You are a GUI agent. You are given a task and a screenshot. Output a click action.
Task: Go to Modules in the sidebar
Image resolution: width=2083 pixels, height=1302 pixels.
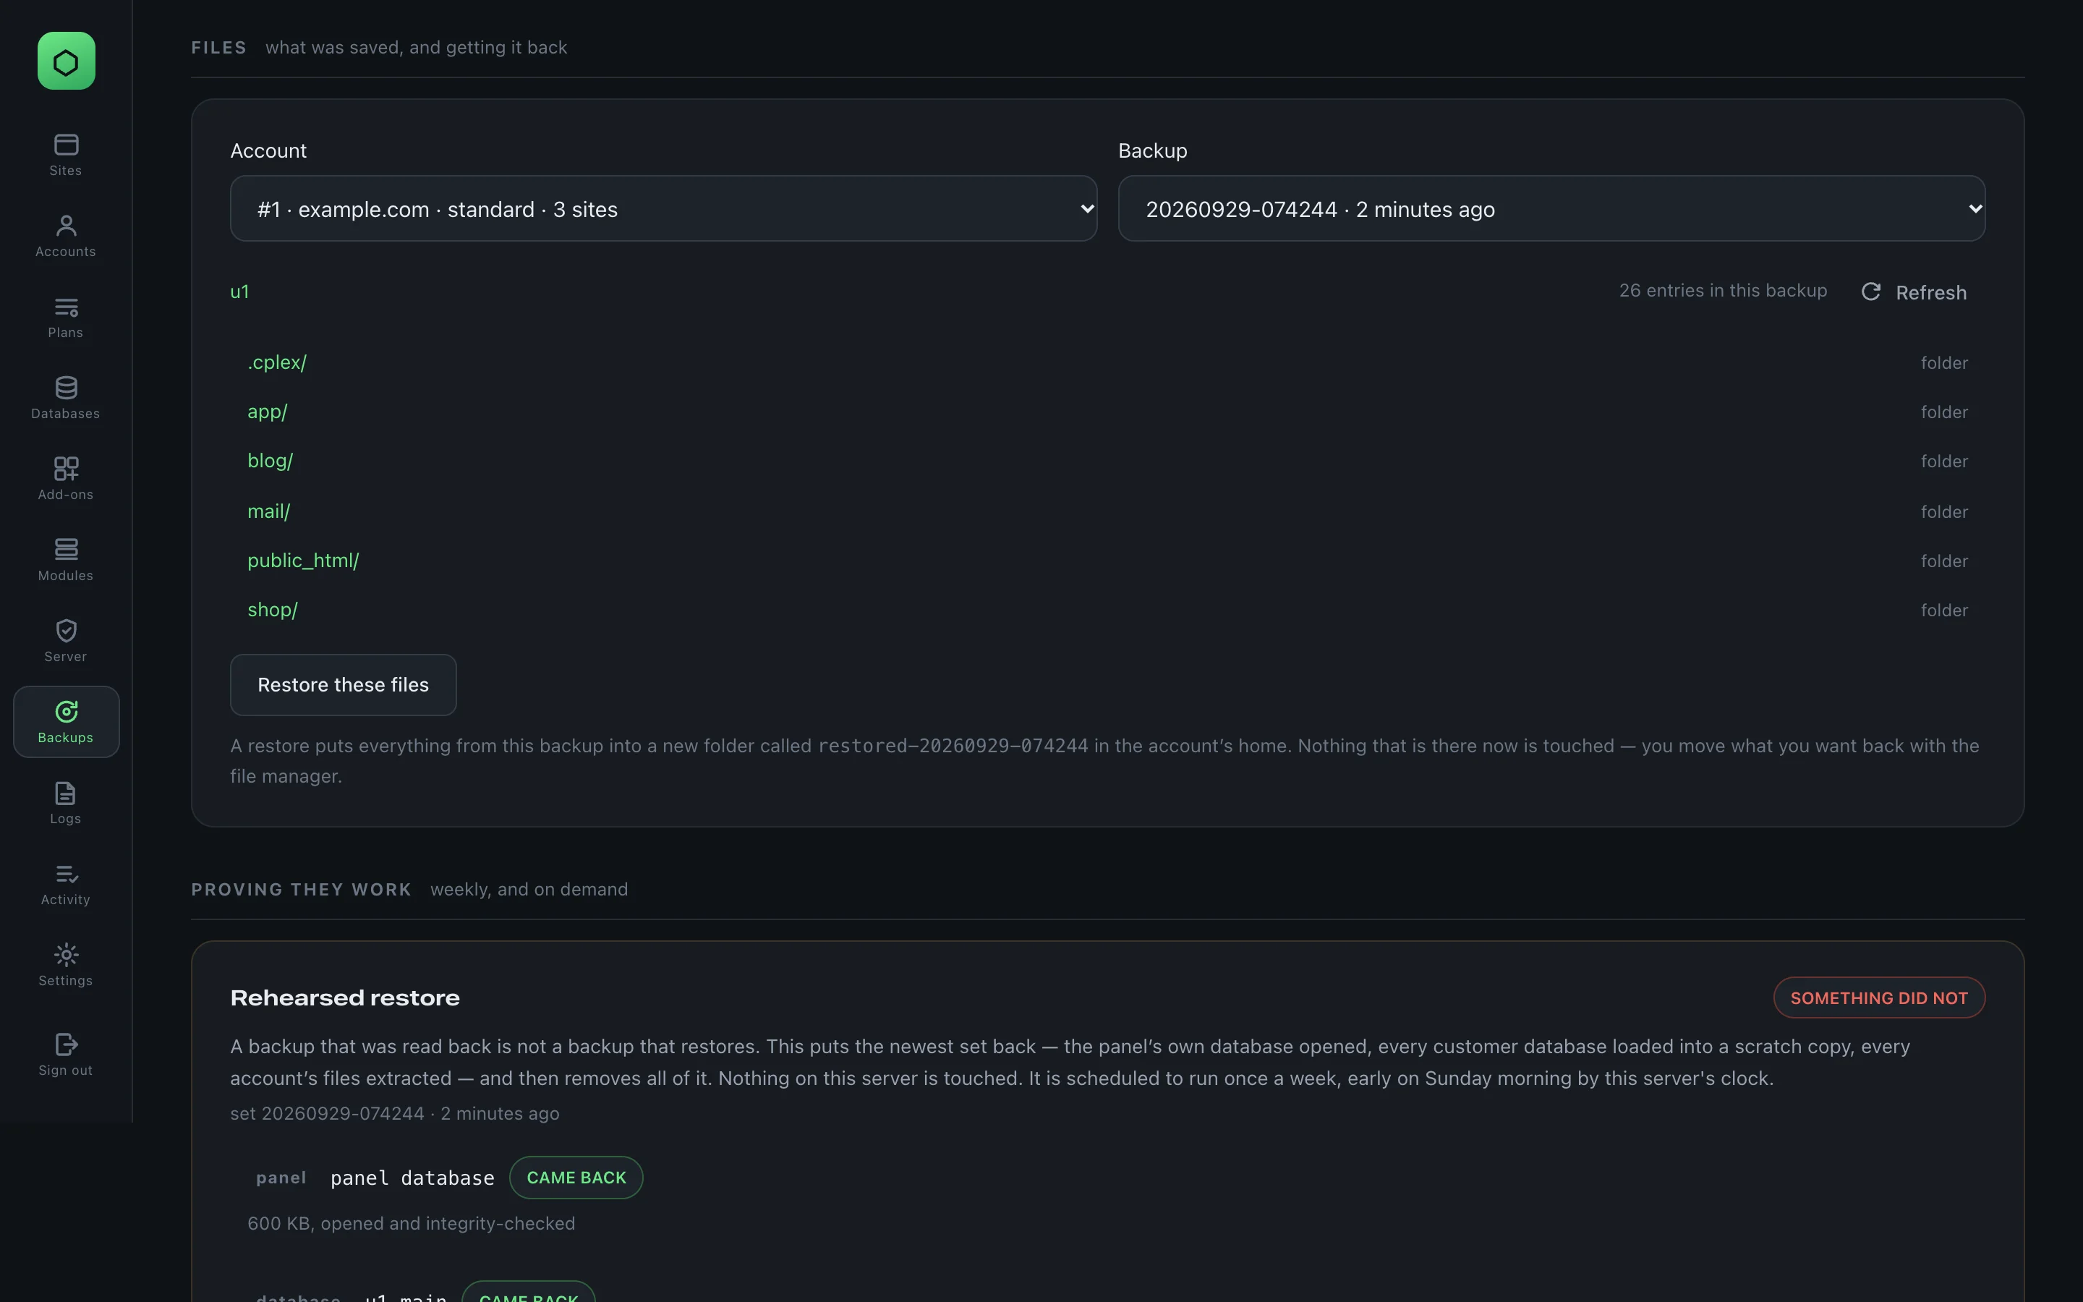pos(67,560)
